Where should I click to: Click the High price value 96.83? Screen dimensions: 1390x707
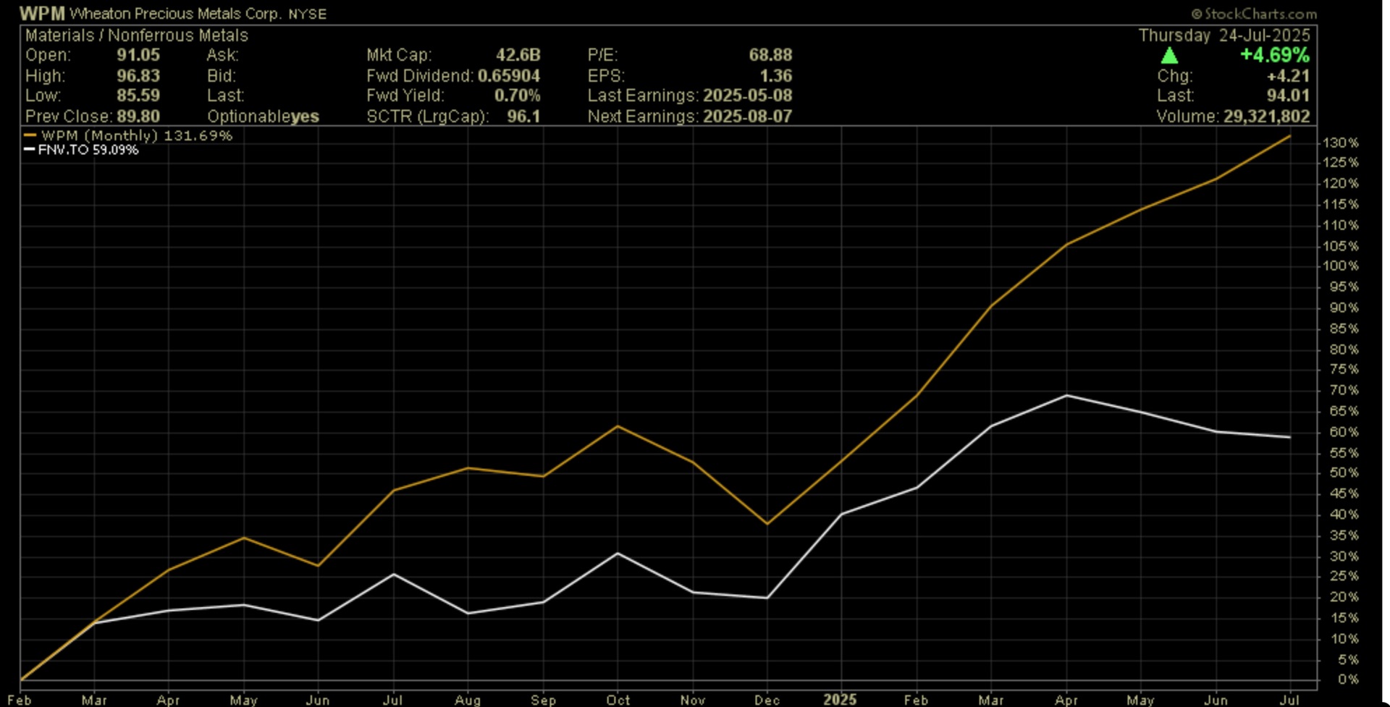(x=138, y=76)
